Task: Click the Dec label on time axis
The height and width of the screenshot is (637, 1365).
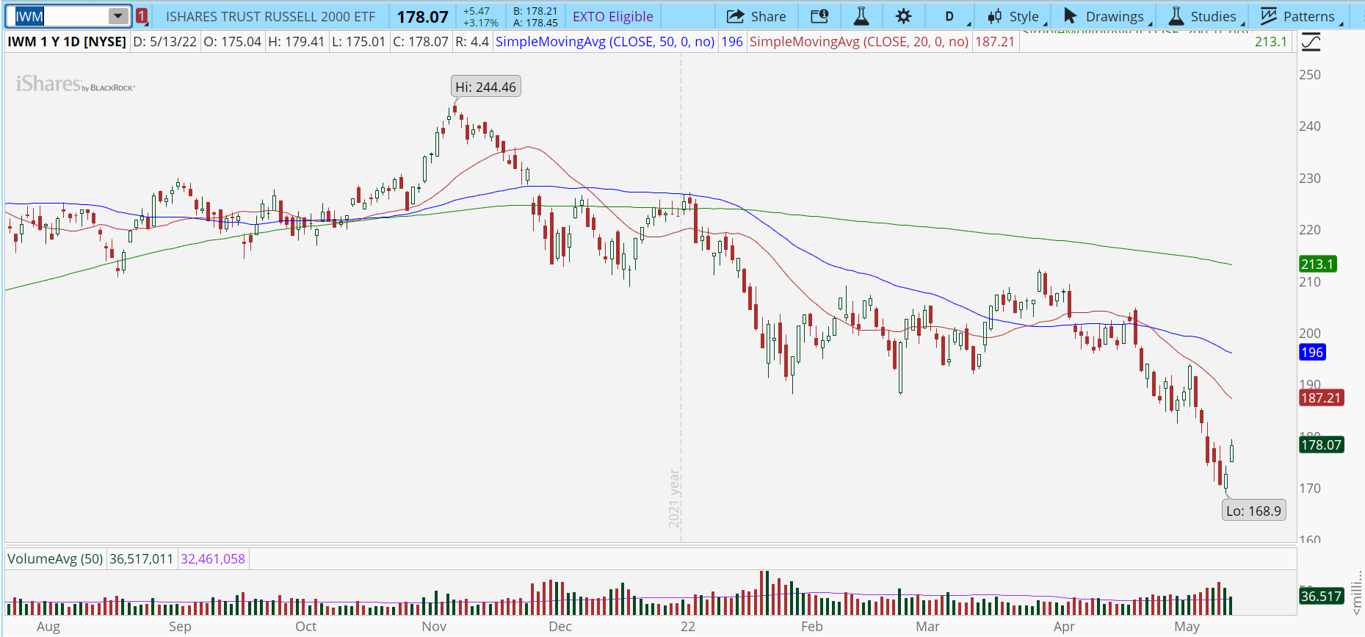Action: click(560, 627)
